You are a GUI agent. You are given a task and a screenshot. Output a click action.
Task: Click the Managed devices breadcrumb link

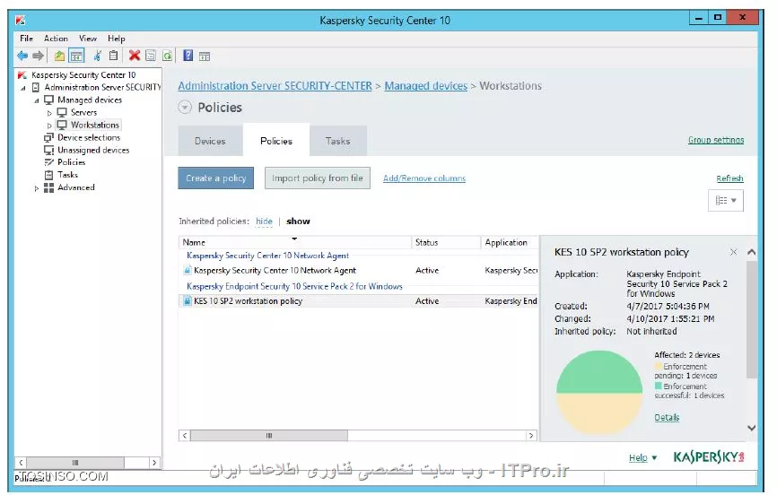pyautogui.click(x=425, y=86)
